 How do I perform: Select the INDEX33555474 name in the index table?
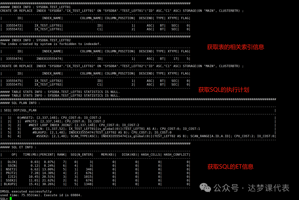[x=50, y=59]
